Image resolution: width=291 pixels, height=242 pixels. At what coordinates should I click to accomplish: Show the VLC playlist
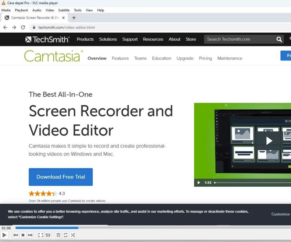click(x=58, y=235)
